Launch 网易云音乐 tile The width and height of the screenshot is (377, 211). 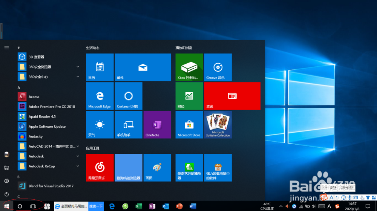pyautogui.click(x=100, y=168)
